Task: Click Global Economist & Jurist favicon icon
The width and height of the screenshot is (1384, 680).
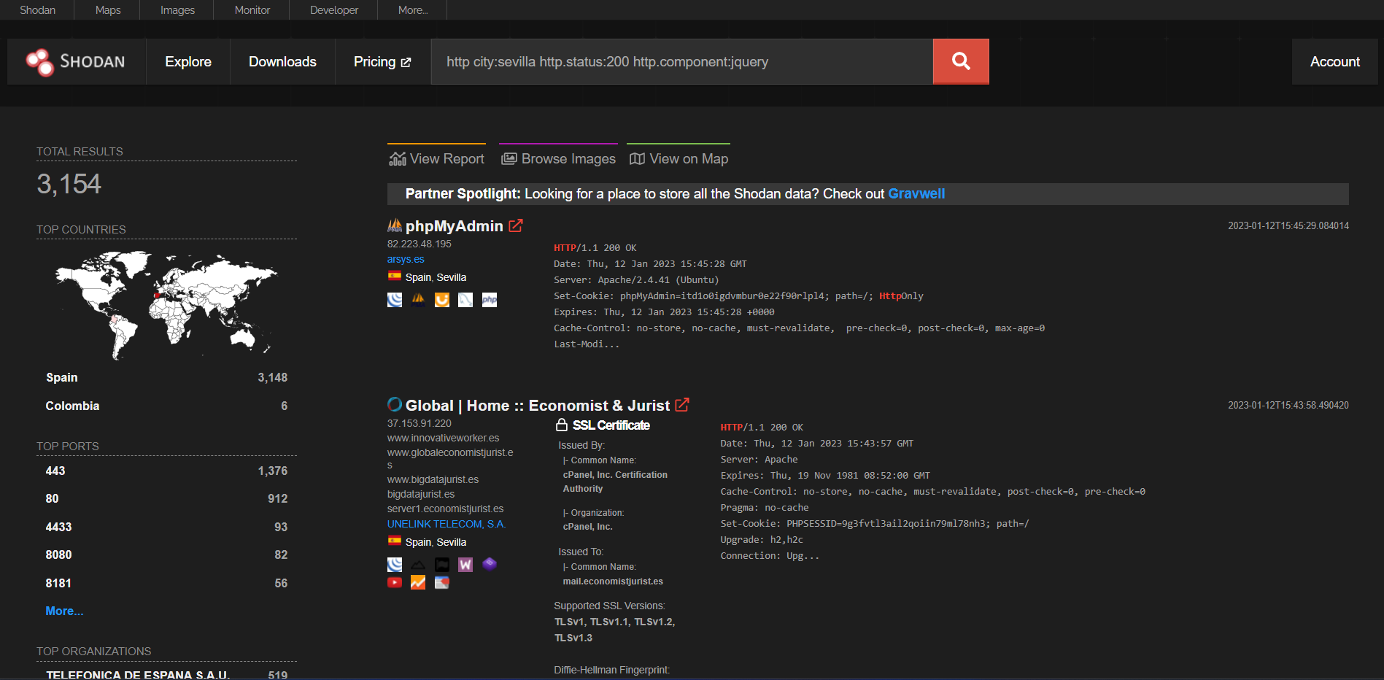Action: (395, 404)
